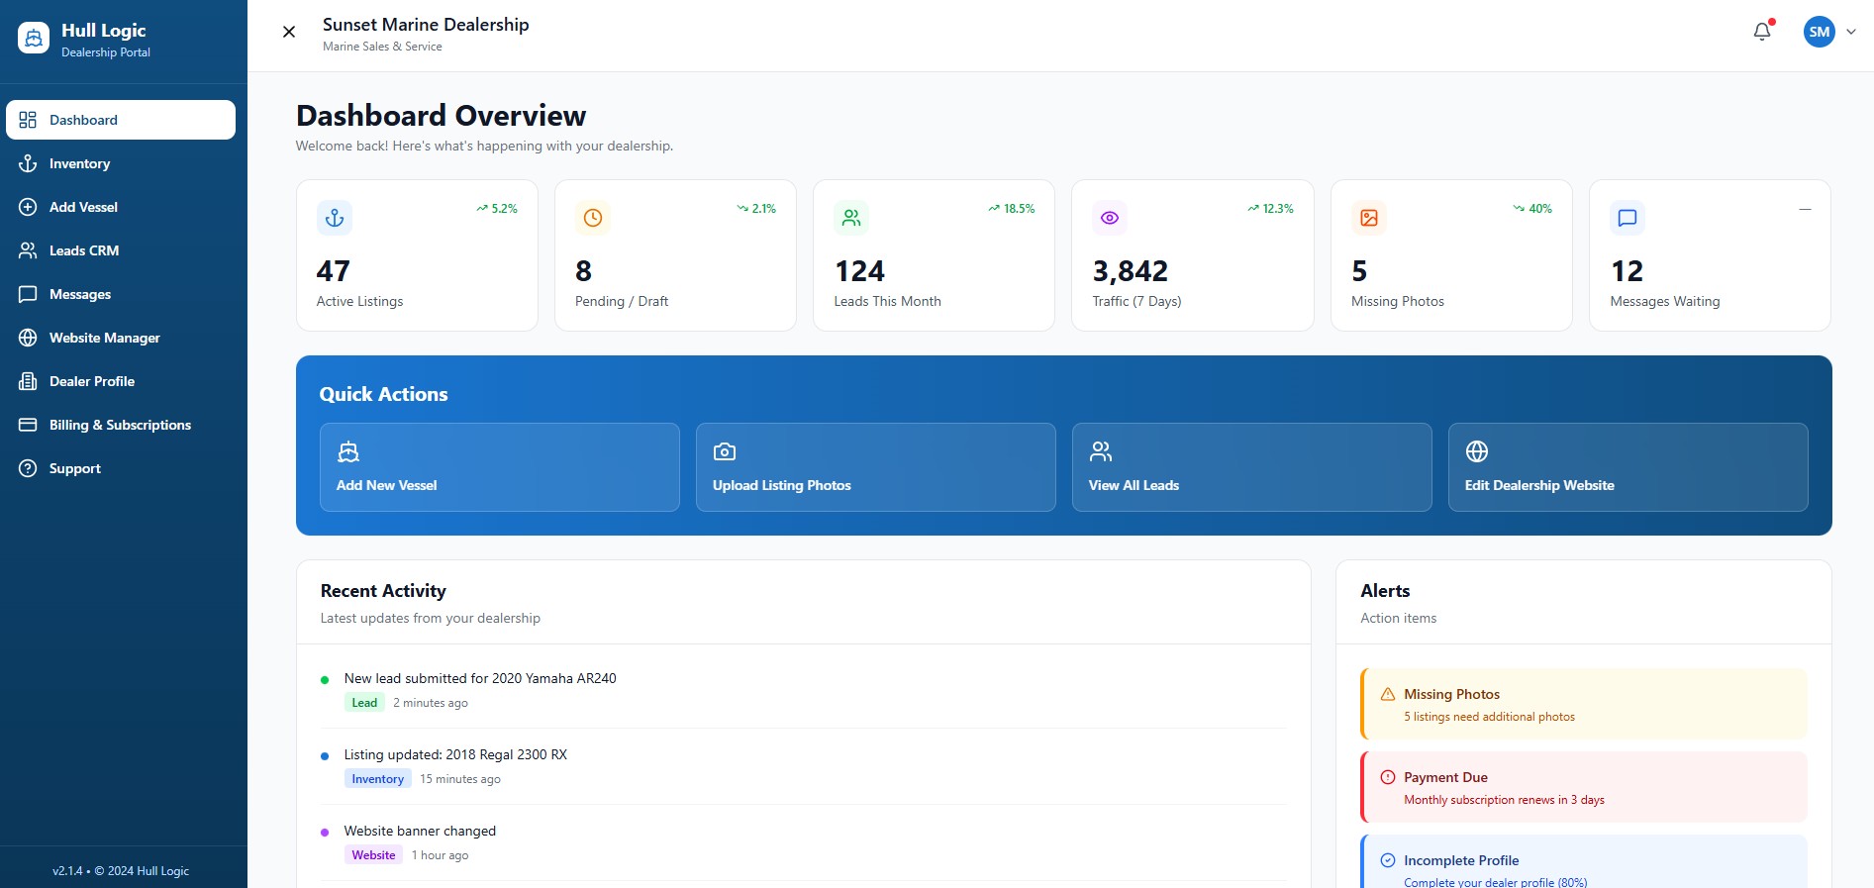Image resolution: width=1874 pixels, height=888 pixels.
Task: Click the notification bell icon
Action: (1762, 32)
